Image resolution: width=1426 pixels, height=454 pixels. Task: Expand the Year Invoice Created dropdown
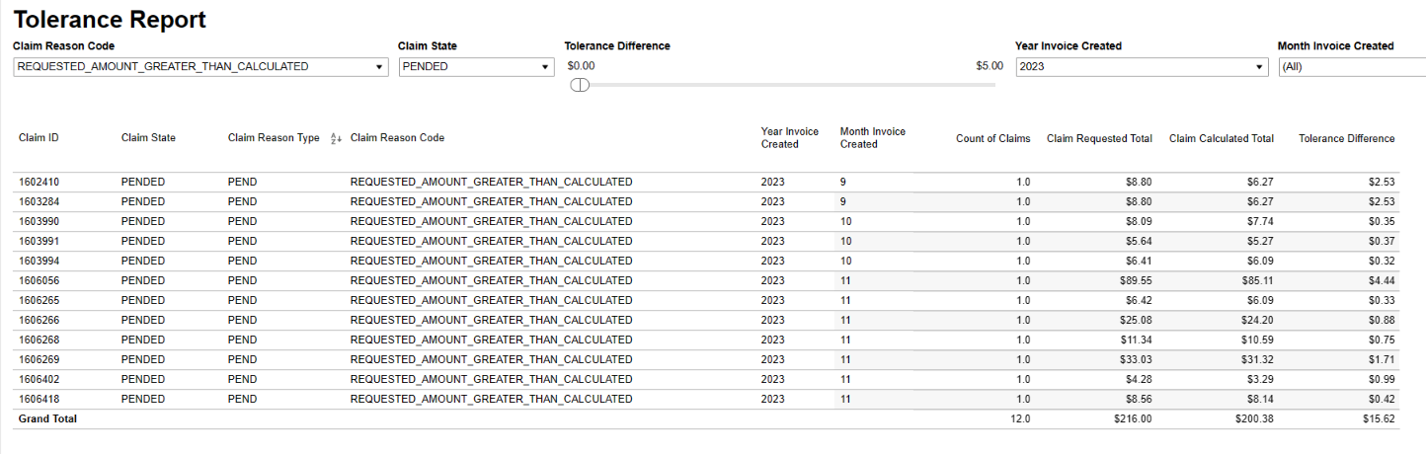tap(1141, 67)
